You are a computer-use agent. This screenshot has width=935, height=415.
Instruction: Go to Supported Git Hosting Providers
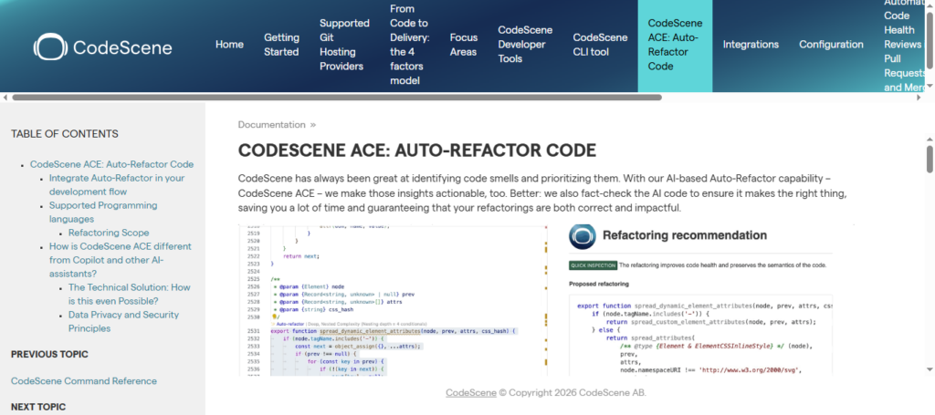click(x=344, y=45)
